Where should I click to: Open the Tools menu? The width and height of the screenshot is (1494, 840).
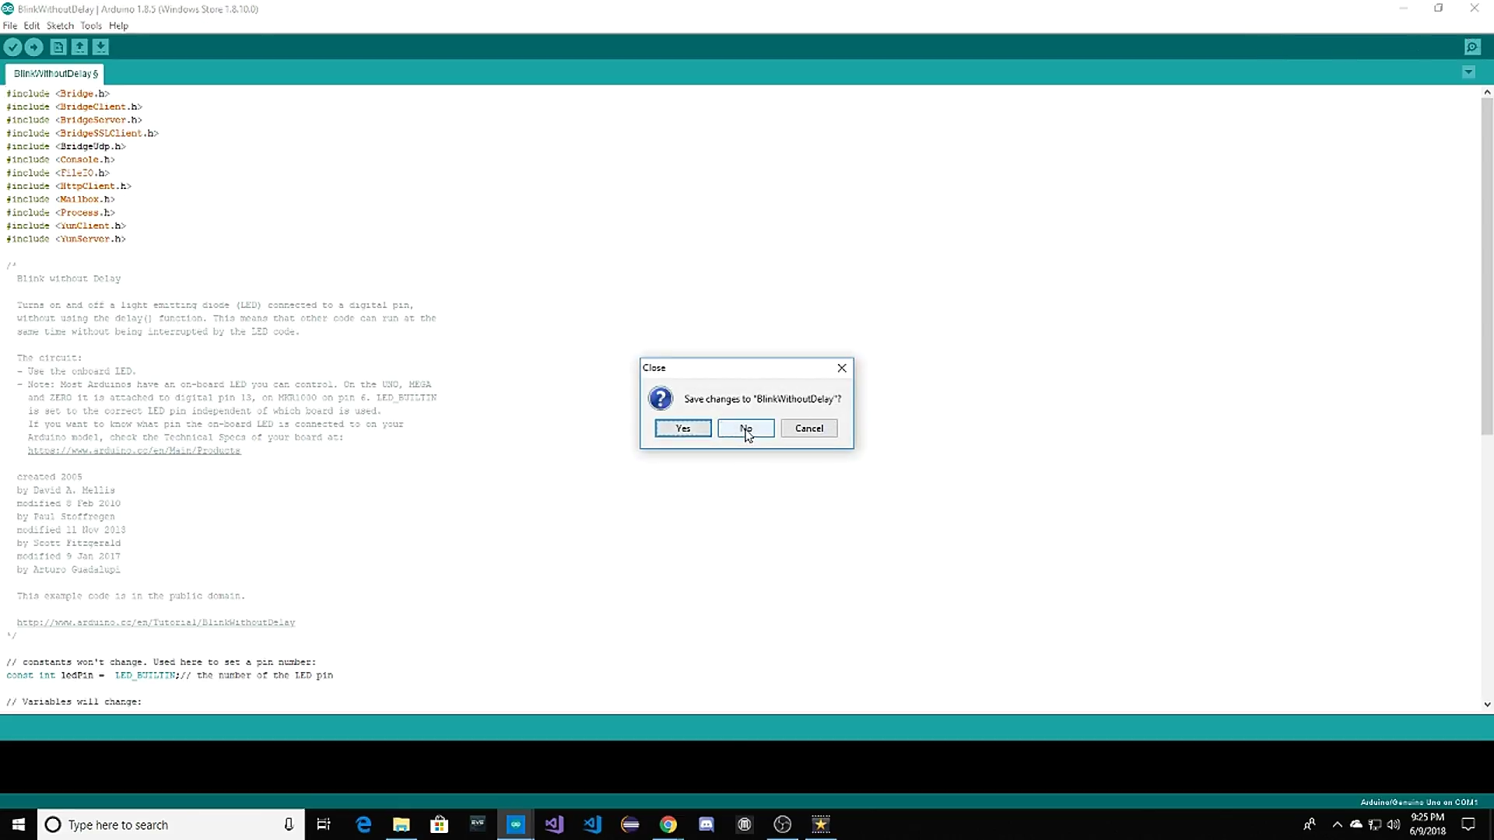[x=91, y=26]
